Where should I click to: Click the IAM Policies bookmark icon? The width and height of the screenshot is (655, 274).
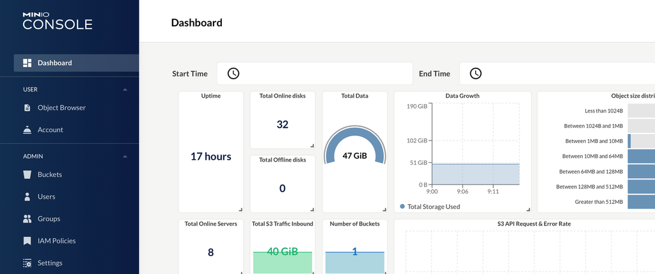tap(27, 241)
